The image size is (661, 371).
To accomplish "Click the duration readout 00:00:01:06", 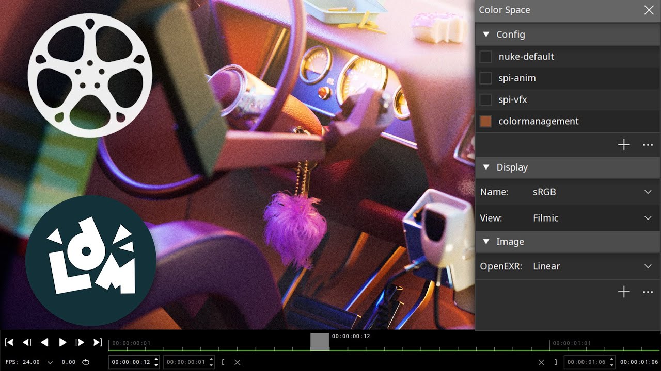I will pyautogui.click(x=639, y=362).
